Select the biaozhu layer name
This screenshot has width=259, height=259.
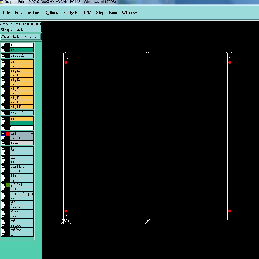22,207
